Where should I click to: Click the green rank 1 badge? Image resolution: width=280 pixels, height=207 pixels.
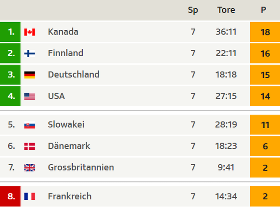click(x=10, y=32)
